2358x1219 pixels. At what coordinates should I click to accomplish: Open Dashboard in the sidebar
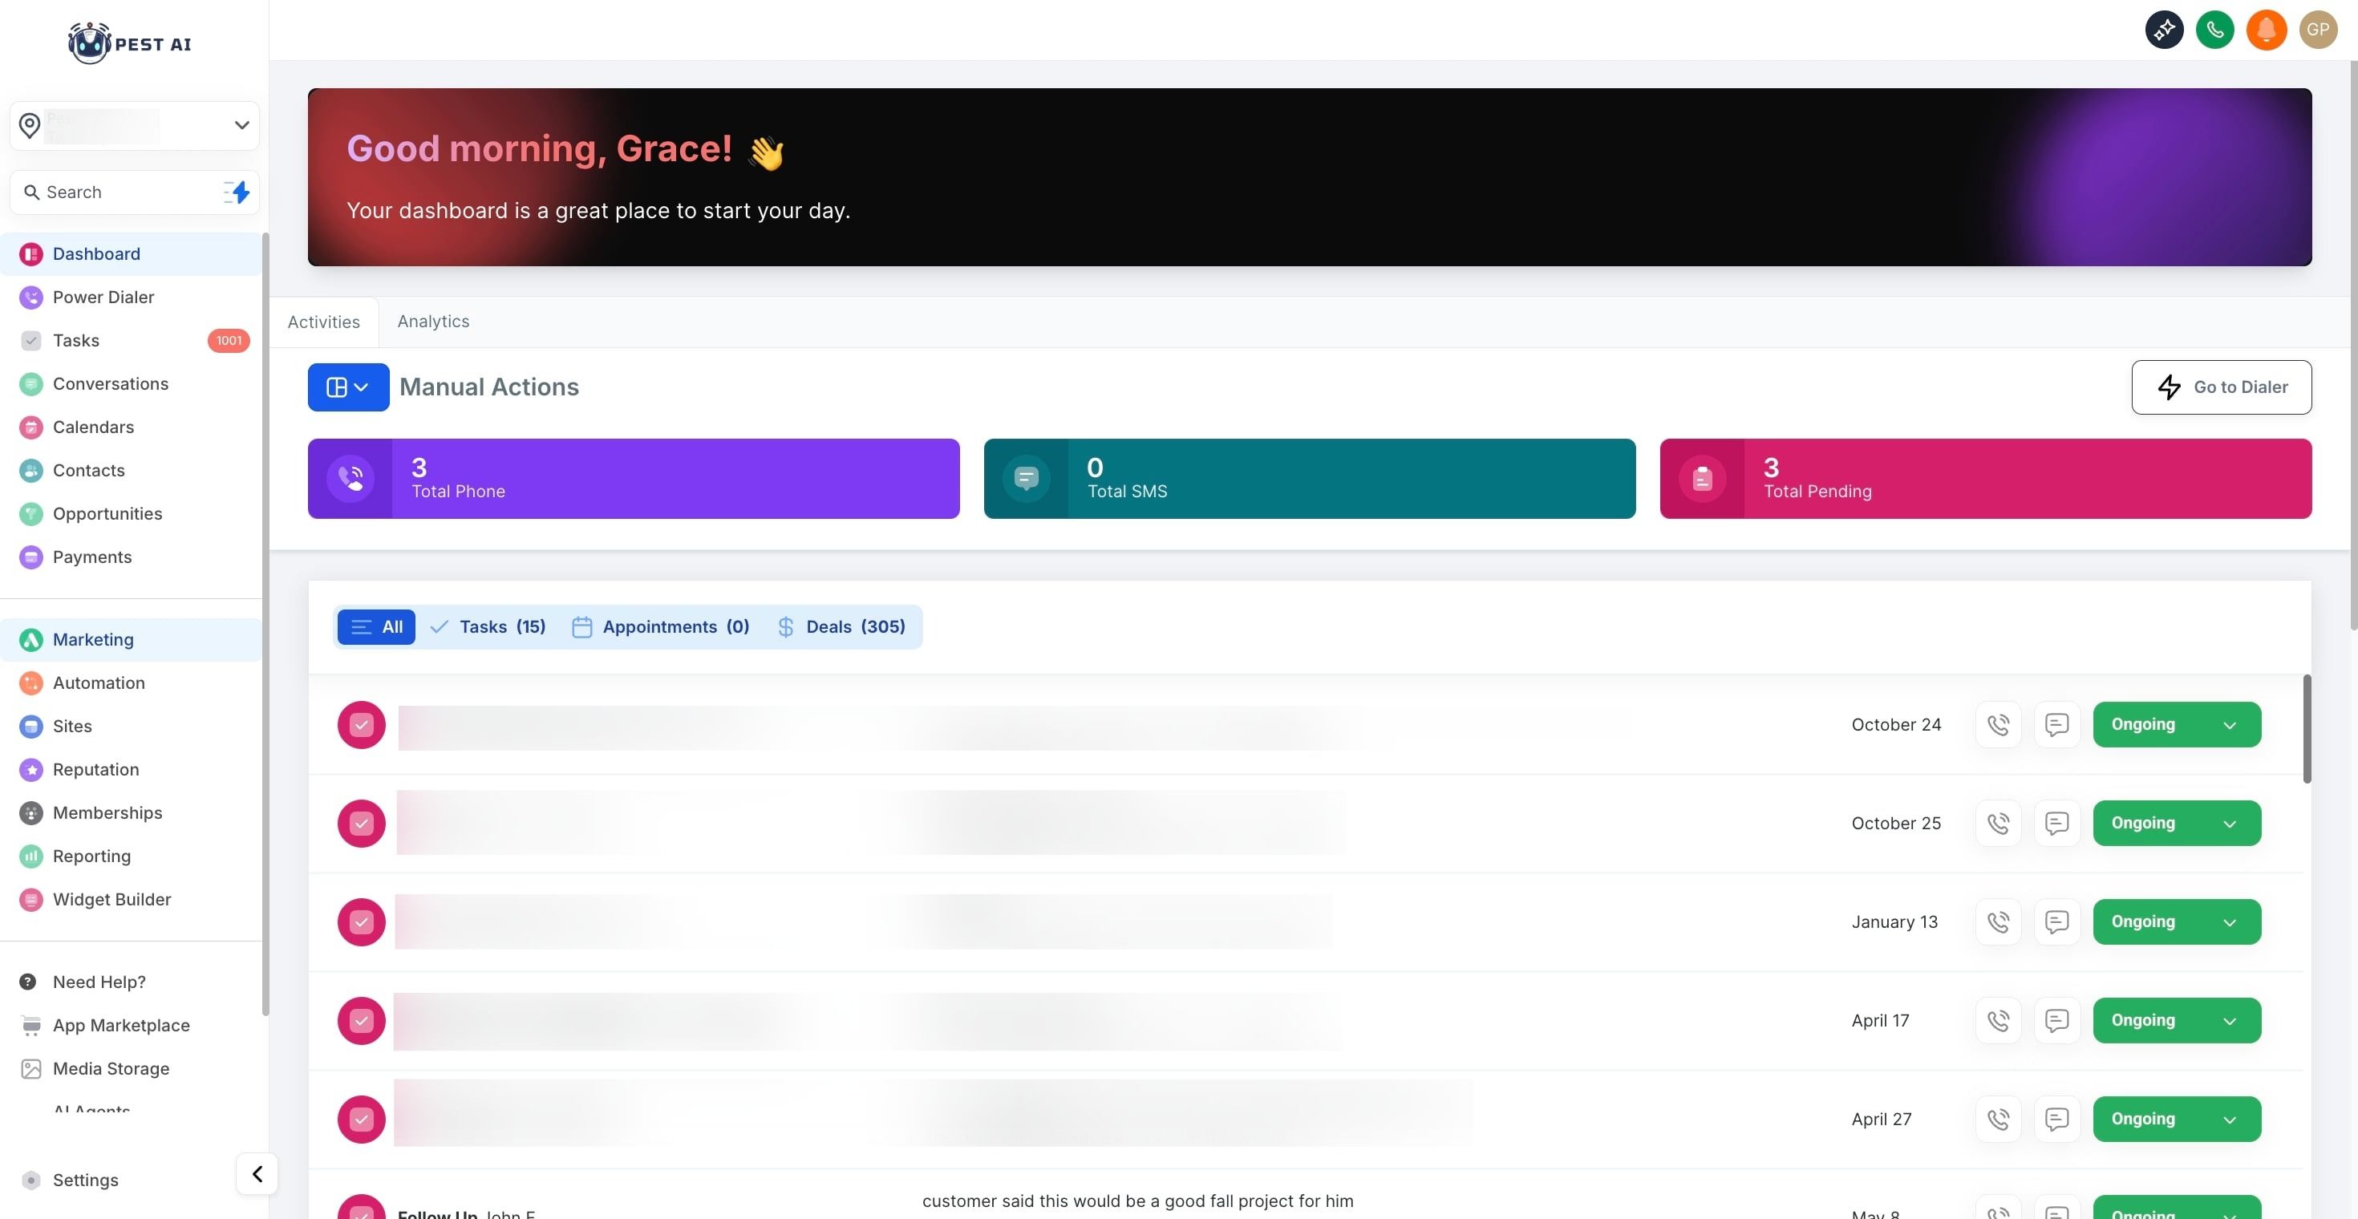131,254
